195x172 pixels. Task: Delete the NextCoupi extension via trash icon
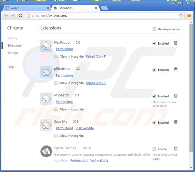(x=176, y=43)
